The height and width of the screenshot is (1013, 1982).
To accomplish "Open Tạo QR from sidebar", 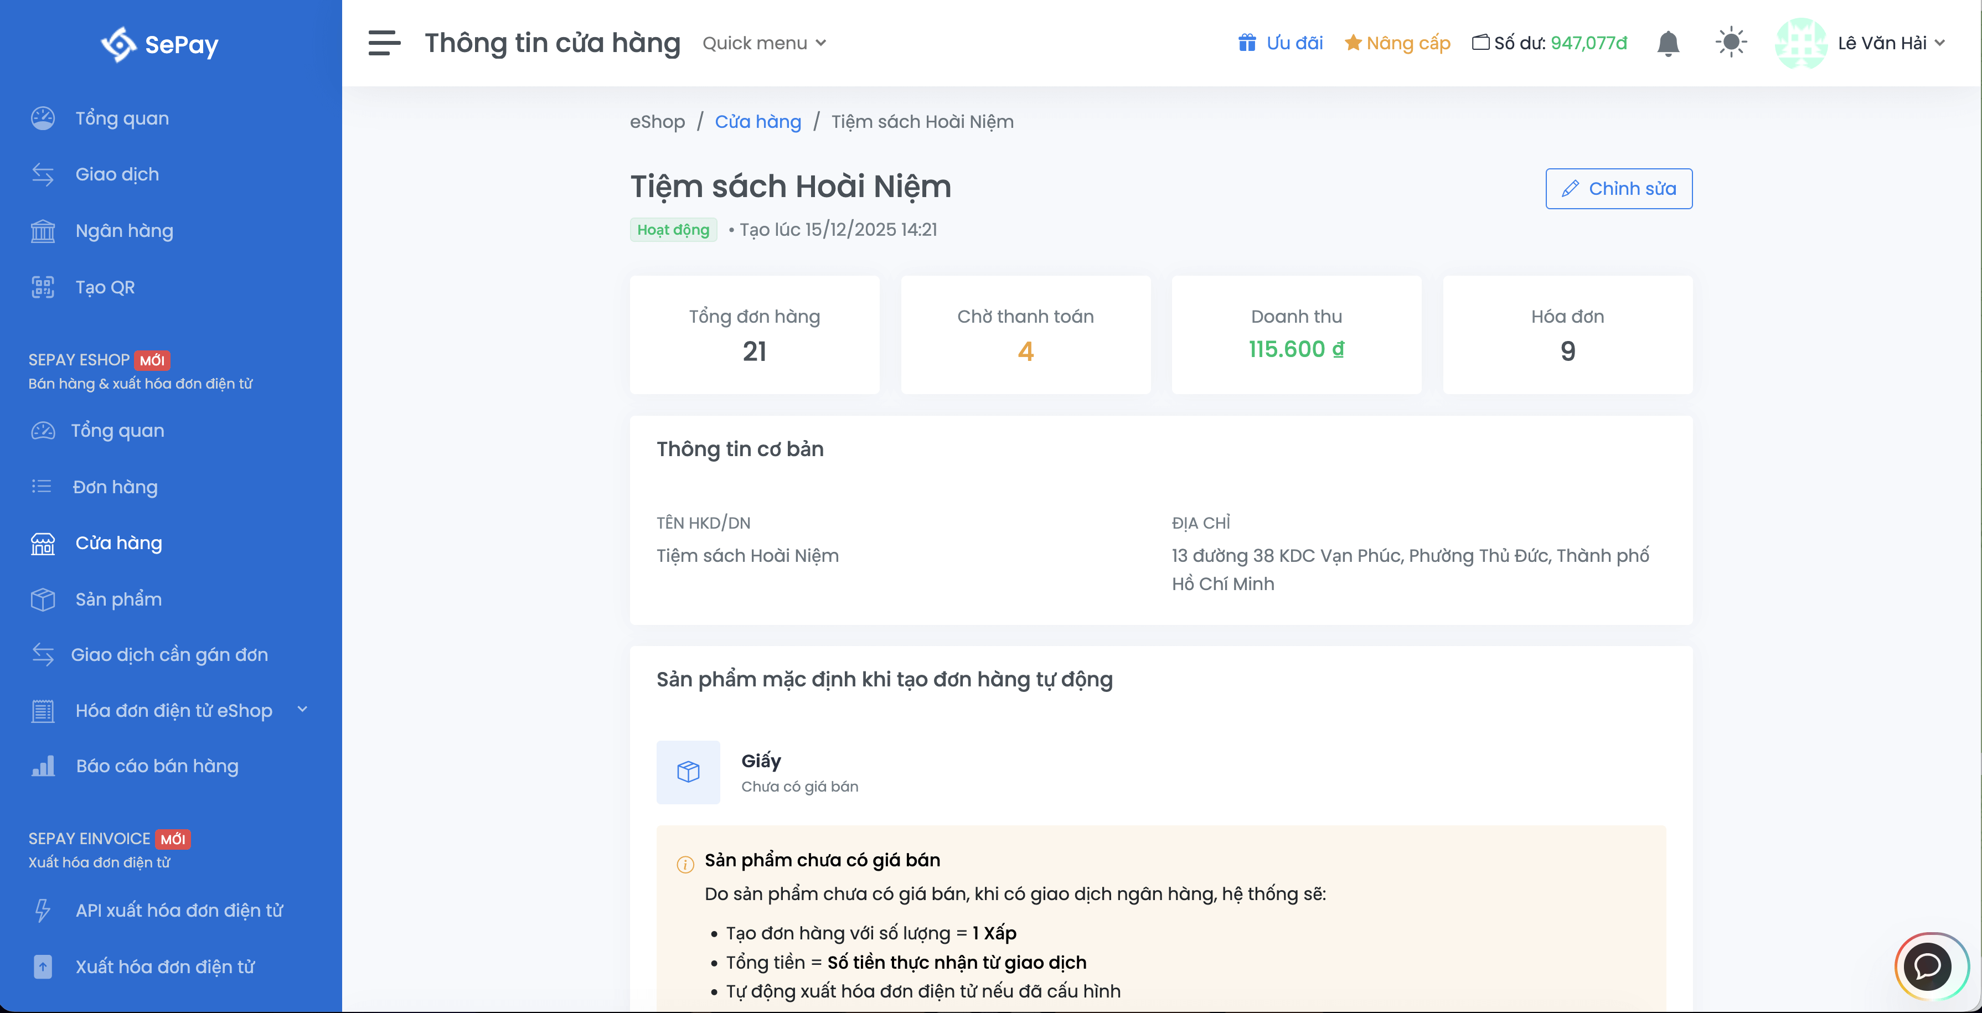I will (x=105, y=287).
